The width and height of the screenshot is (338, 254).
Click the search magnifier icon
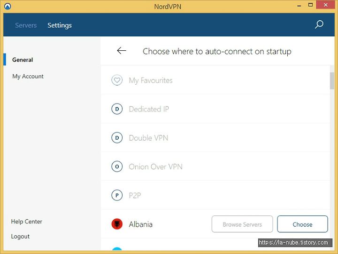click(319, 24)
